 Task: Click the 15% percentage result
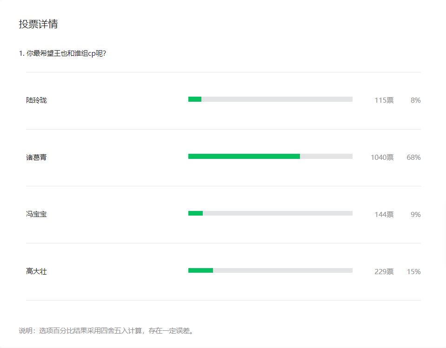coord(413,272)
